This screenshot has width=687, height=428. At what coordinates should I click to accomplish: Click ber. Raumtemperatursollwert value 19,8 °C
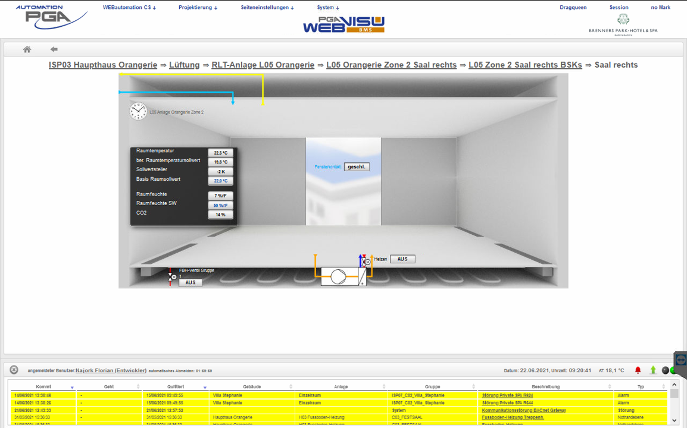tap(221, 162)
